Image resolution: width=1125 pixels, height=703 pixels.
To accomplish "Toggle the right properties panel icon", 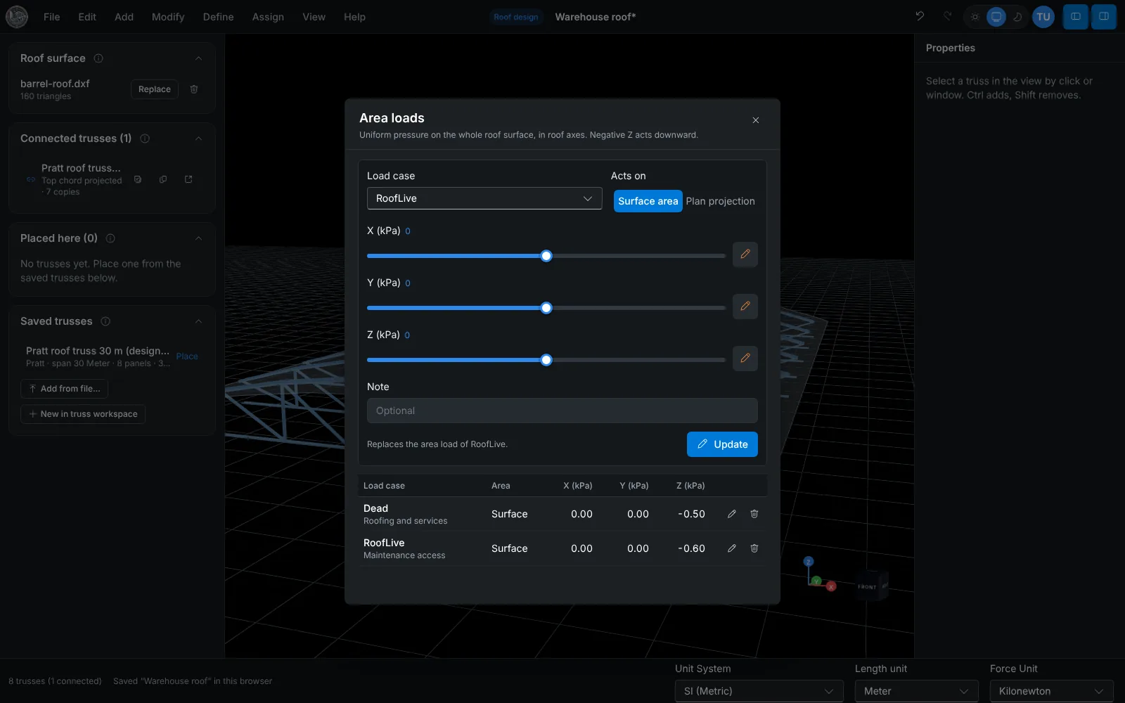I will tap(1104, 17).
